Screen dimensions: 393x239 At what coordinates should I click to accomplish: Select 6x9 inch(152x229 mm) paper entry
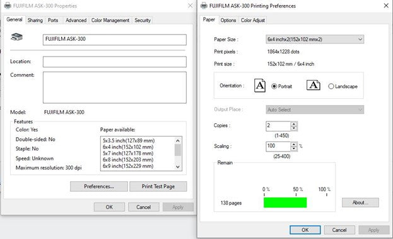128,166
